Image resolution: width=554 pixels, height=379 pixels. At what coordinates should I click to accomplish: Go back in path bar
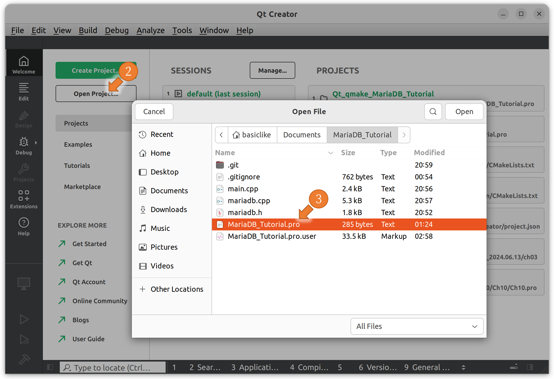pyautogui.click(x=221, y=135)
